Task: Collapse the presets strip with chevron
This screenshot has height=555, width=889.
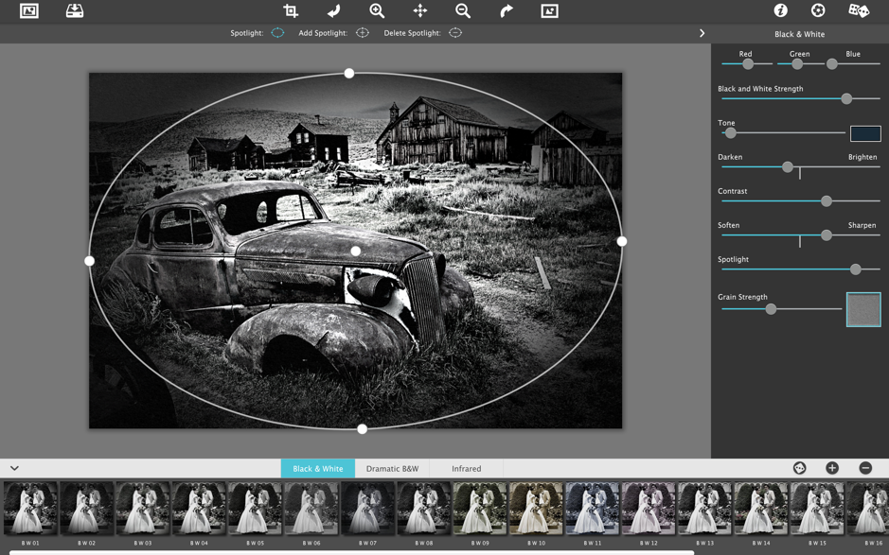Action: point(14,468)
